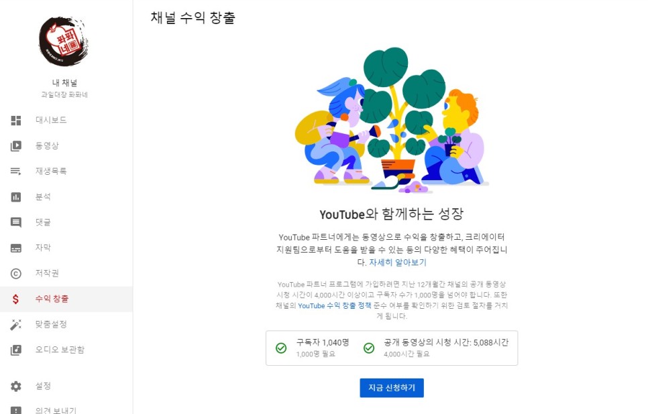Click the 구독자 1,040명 text
Screen dimensions: 648x414
click(323, 342)
